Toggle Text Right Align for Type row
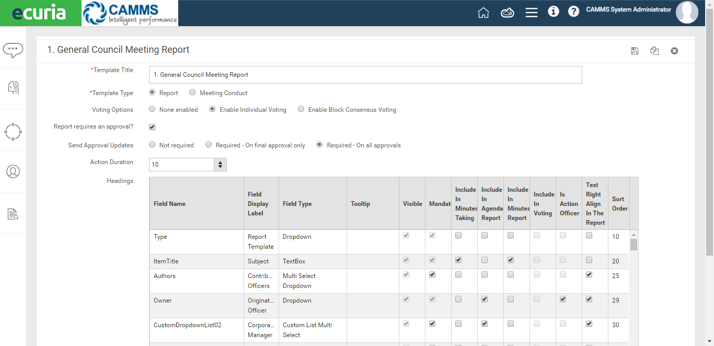 (x=589, y=235)
